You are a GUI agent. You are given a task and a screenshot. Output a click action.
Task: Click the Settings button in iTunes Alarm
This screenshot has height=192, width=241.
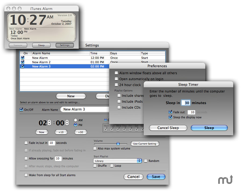(x=64, y=45)
